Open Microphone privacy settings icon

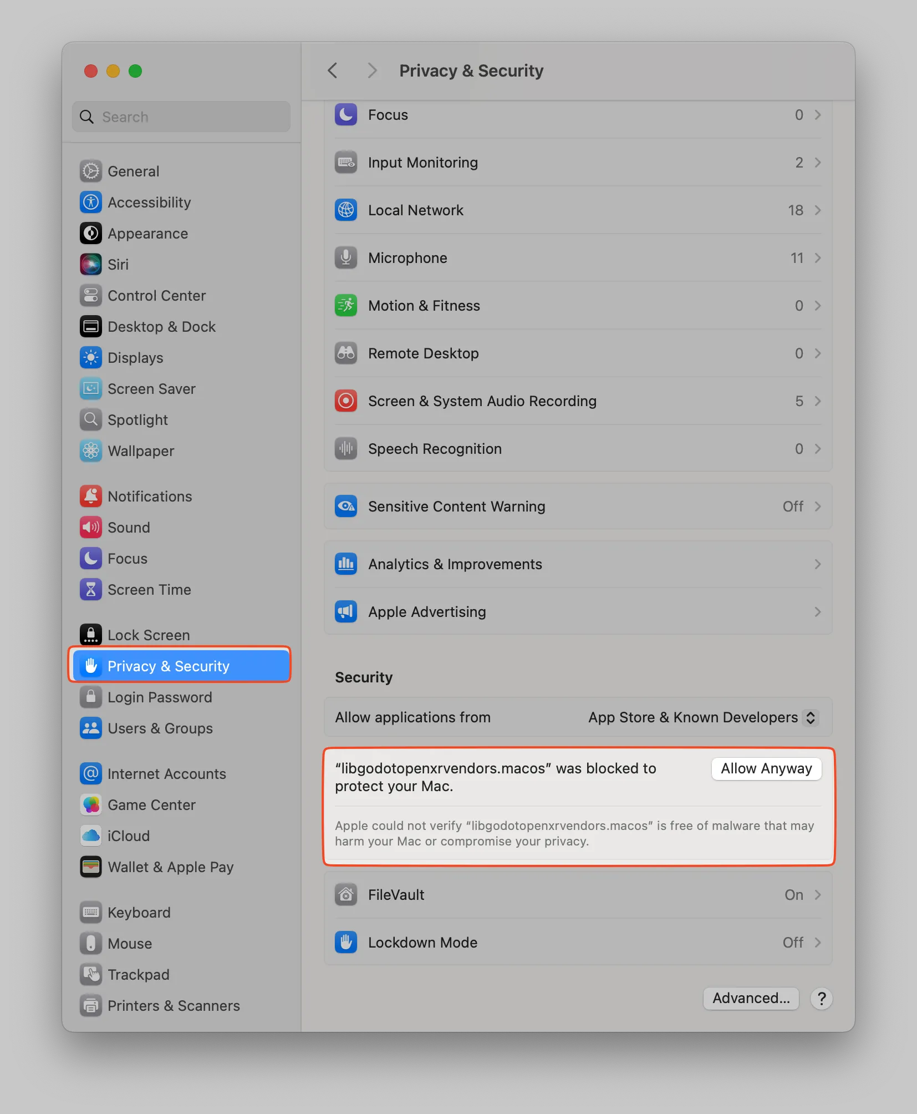click(x=346, y=258)
